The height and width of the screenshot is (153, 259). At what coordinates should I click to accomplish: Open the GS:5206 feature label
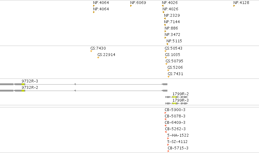coord(175,68)
